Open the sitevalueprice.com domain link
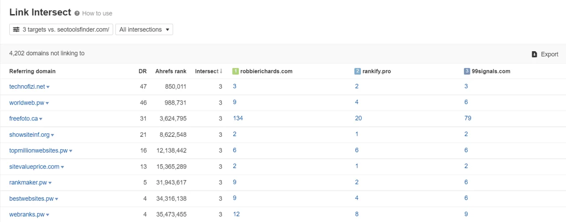The width and height of the screenshot is (566, 222). 34,166
